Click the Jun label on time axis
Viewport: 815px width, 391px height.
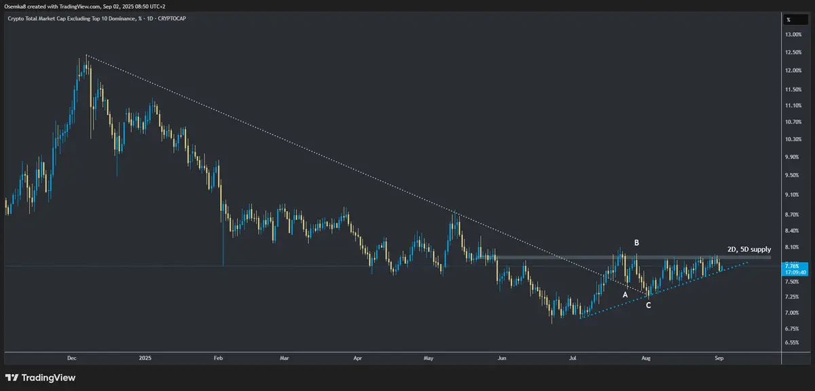(x=501, y=357)
